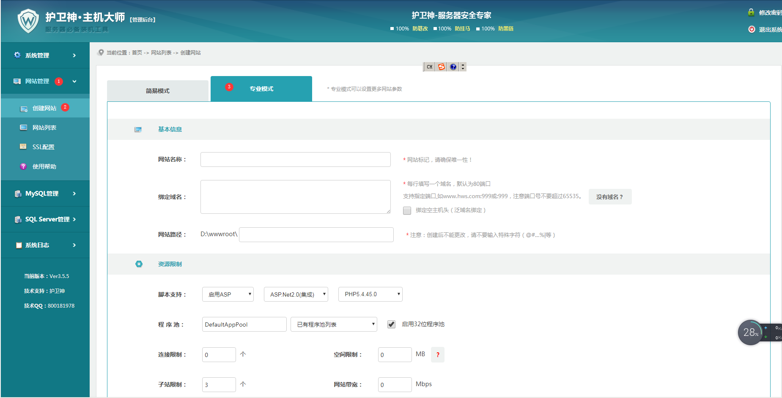The width and height of the screenshot is (782, 398).
Task: Open the 已有程序池列表 dropdown
Action: tap(333, 324)
